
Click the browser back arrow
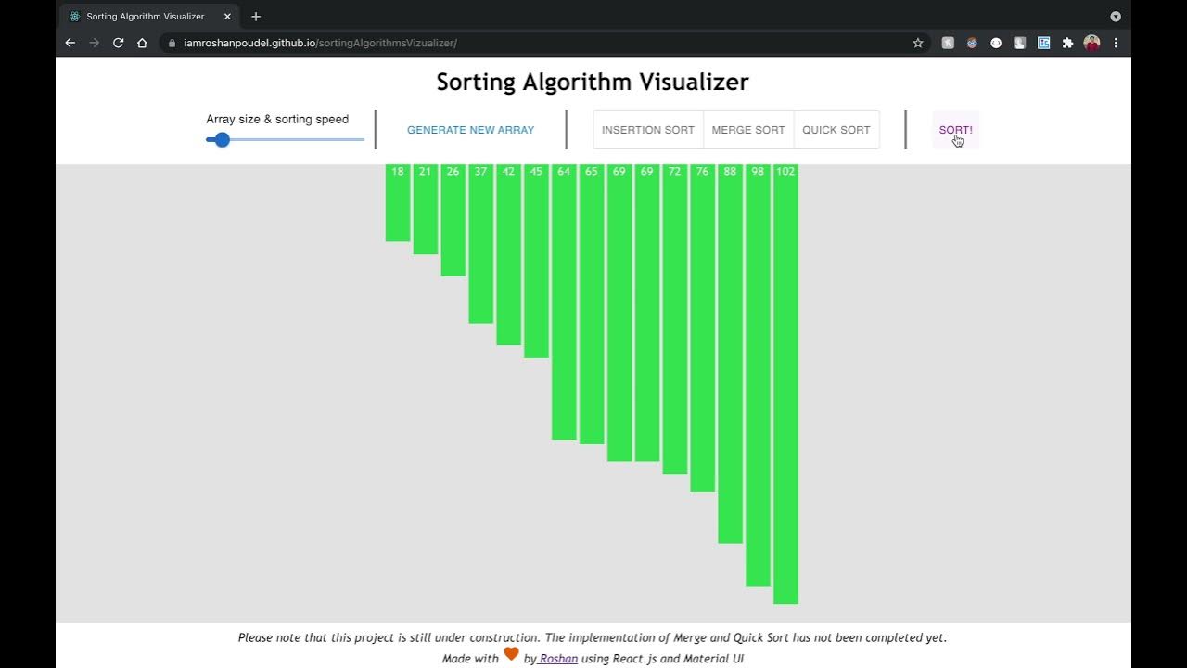pos(70,43)
